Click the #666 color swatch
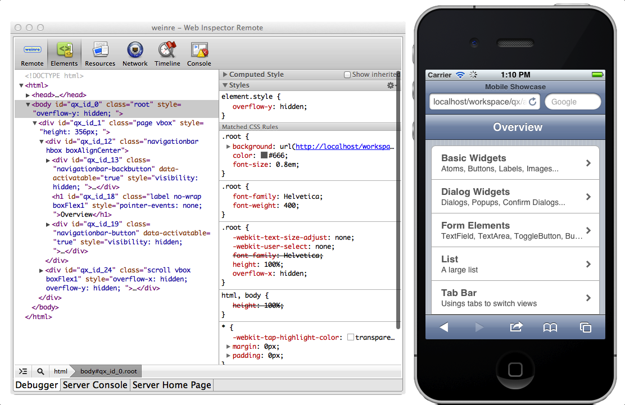The image size is (625, 405). pos(264,155)
